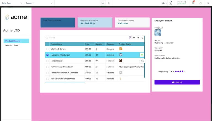
Task: Switch to mobile preview mode
Action: 109,3
